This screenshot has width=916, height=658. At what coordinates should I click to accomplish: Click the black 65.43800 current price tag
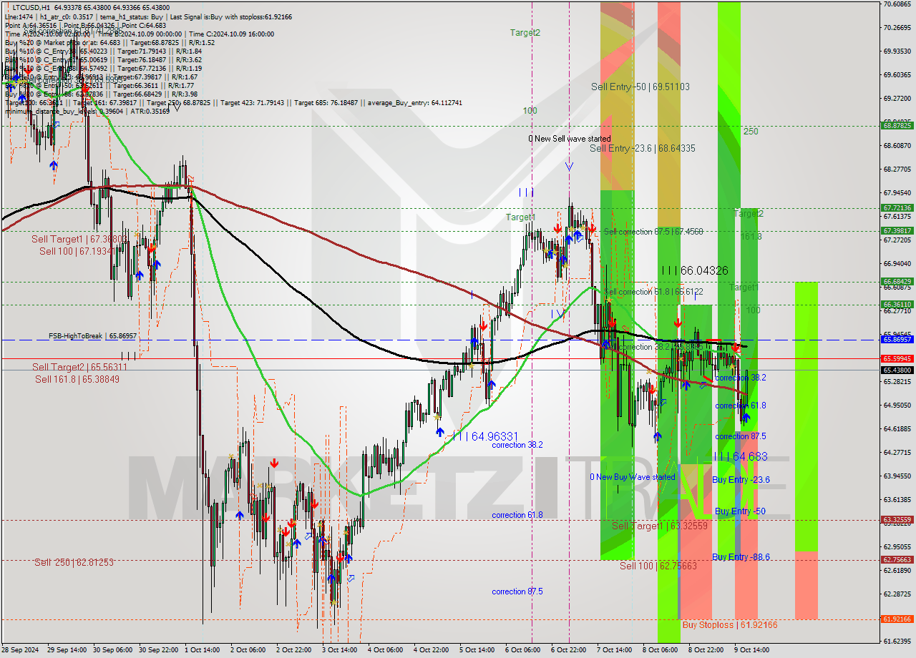(897, 370)
